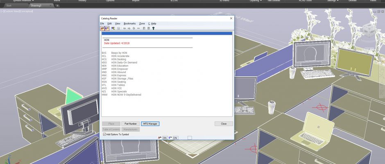Select the BAS Basyx by HON entry

(x=114, y=53)
